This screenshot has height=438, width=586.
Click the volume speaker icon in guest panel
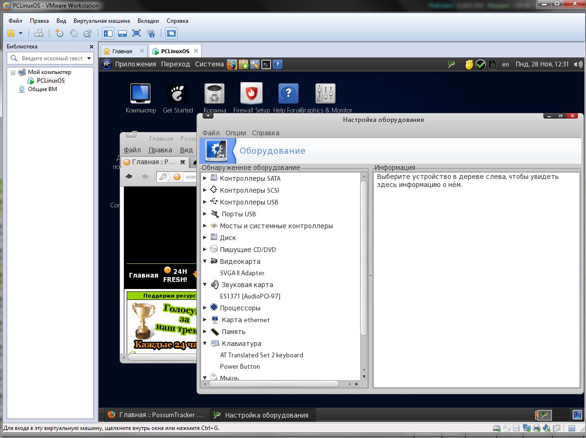577,65
